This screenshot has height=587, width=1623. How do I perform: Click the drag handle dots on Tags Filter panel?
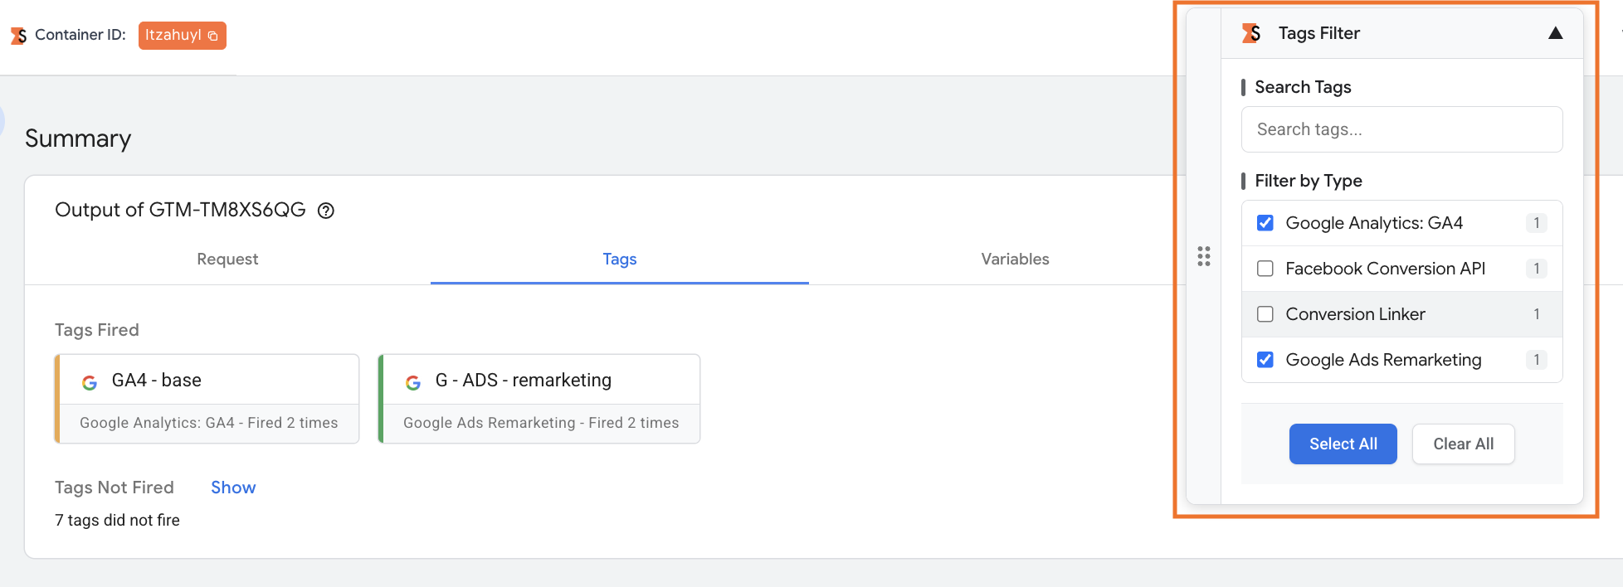(x=1204, y=256)
